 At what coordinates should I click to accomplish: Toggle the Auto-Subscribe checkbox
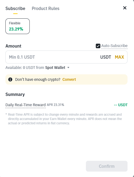(x=98, y=46)
